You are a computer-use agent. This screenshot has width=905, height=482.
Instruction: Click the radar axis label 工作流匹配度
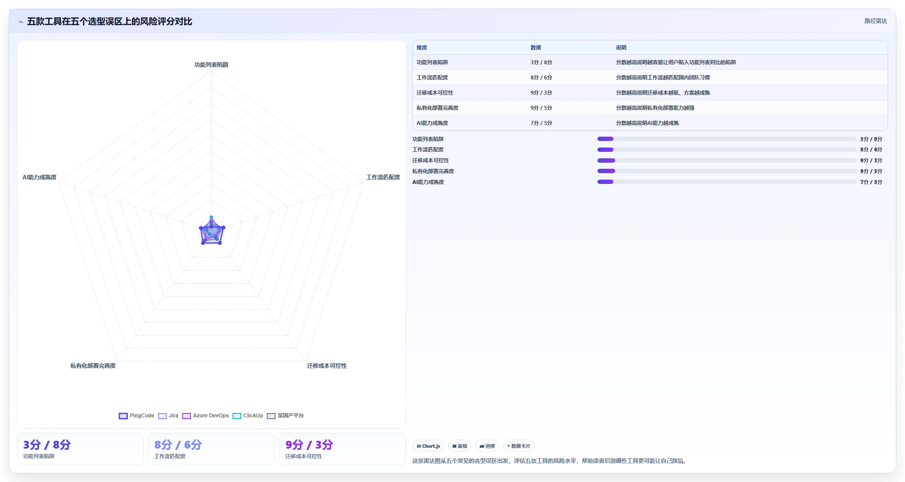383,177
